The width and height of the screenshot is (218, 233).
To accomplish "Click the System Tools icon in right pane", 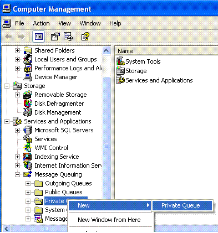I will pos(120,61).
